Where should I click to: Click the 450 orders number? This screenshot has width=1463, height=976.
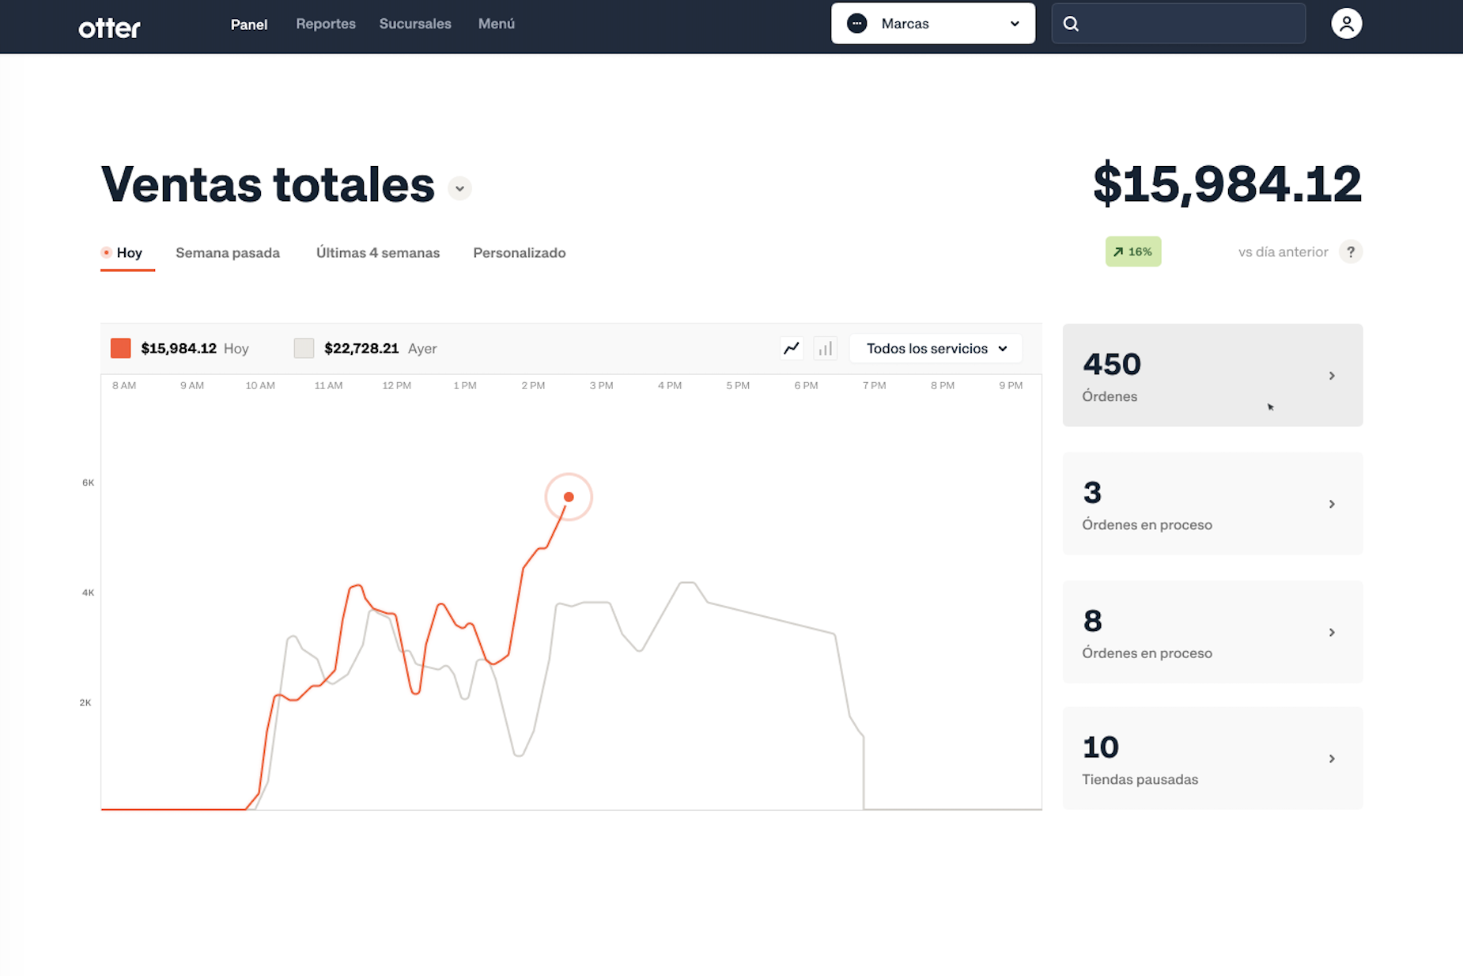[1112, 365]
